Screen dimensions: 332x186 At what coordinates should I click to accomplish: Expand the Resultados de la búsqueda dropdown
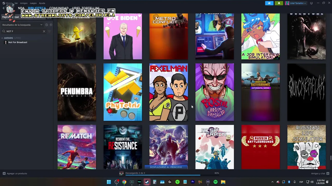(x=22, y=25)
